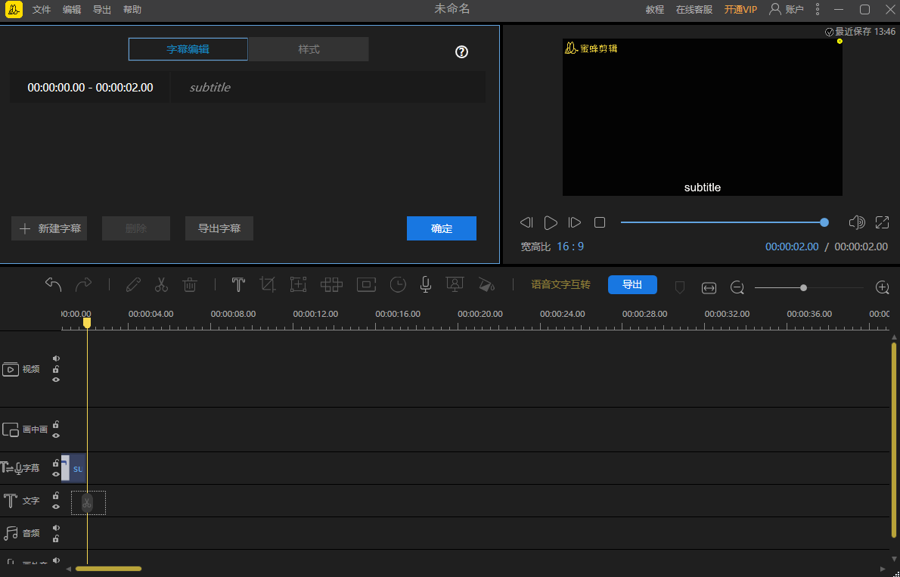Screen dimensions: 900x577
Task: Open the mosaic tool in the toolbar
Action: 331,285
